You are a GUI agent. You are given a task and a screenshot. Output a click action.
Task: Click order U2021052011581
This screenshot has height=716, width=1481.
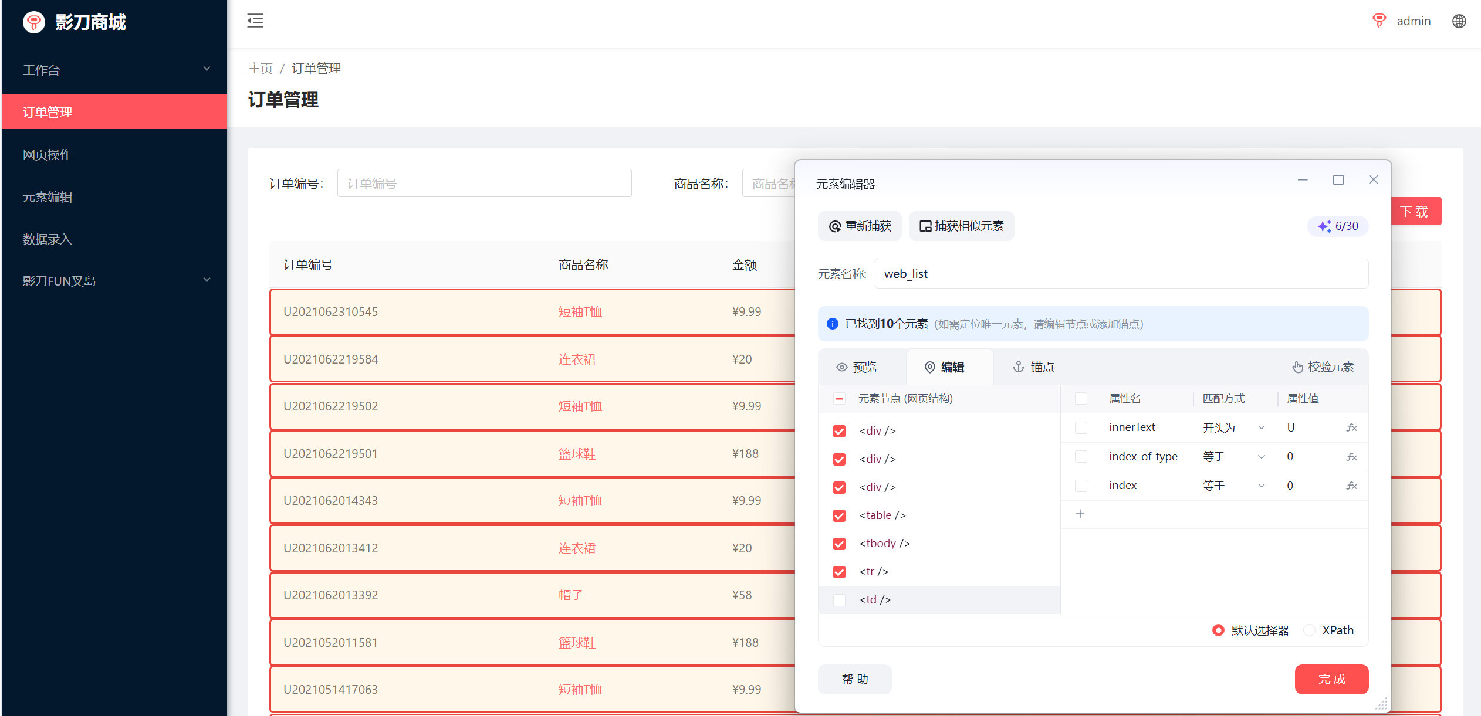click(x=330, y=643)
